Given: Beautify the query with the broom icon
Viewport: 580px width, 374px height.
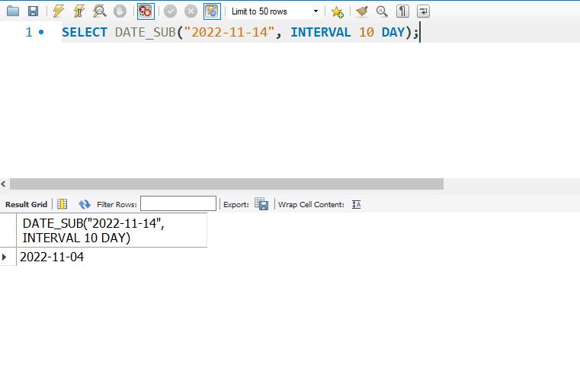Looking at the screenshot, I should tap(361, 11).
